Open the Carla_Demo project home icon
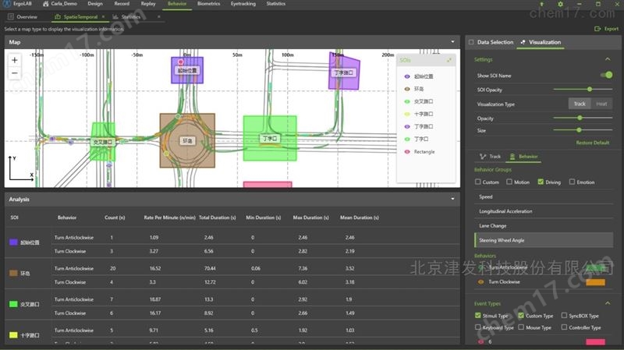 (46, 4)
